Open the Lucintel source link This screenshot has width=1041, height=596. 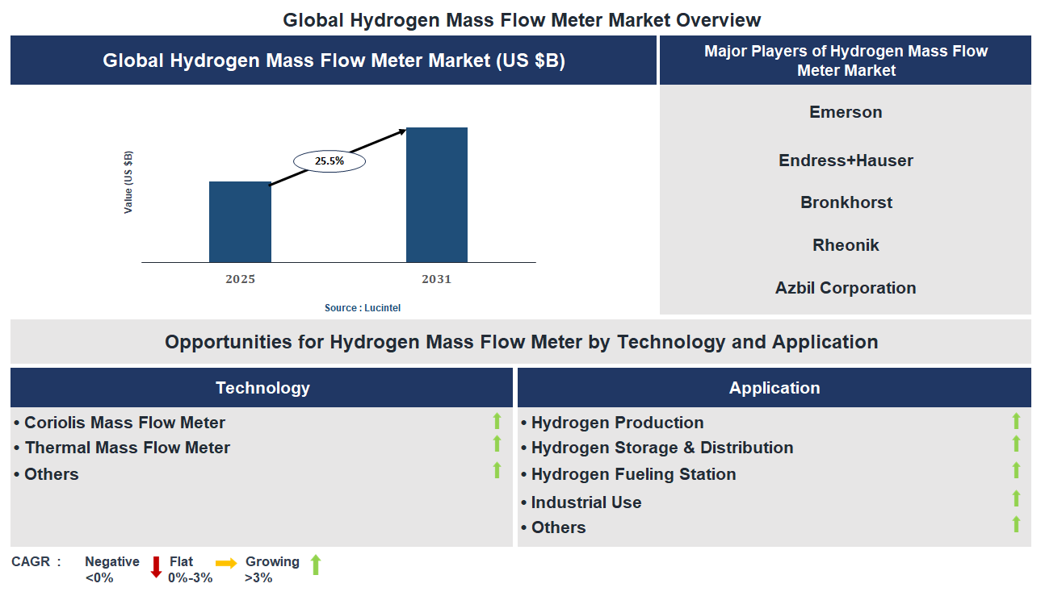coord(361,307)
